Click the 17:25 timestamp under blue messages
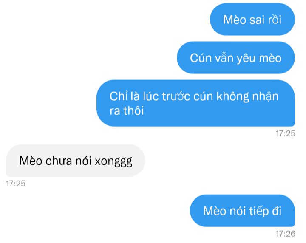Screen dimensions: 306x243 click(285, 133)
